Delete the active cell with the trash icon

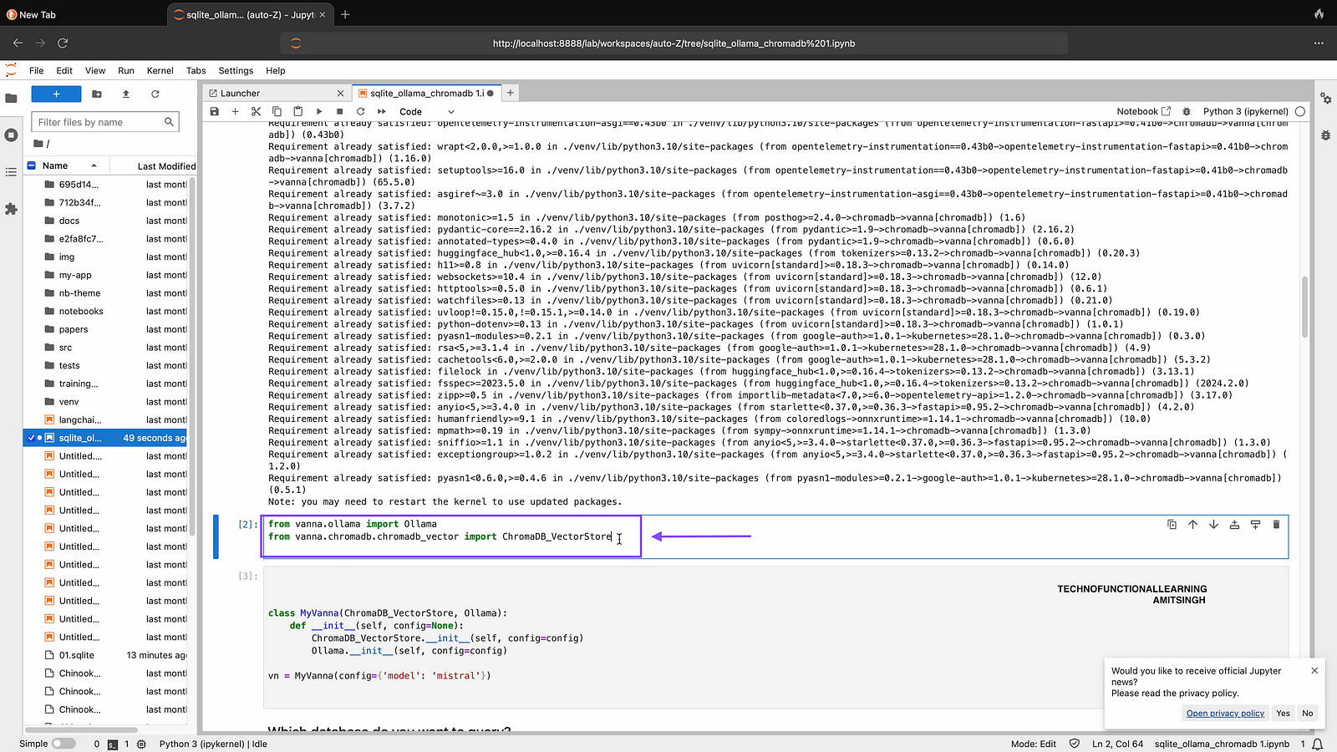[1276, 525]
